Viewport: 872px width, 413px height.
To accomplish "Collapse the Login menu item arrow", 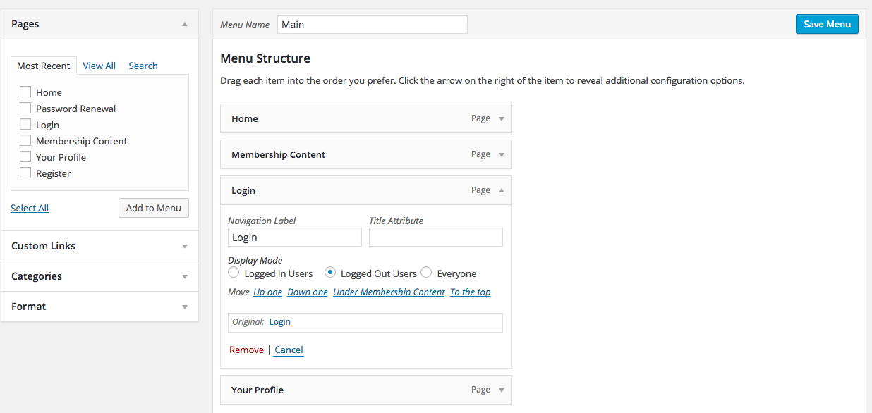I will tap(502, 190).
